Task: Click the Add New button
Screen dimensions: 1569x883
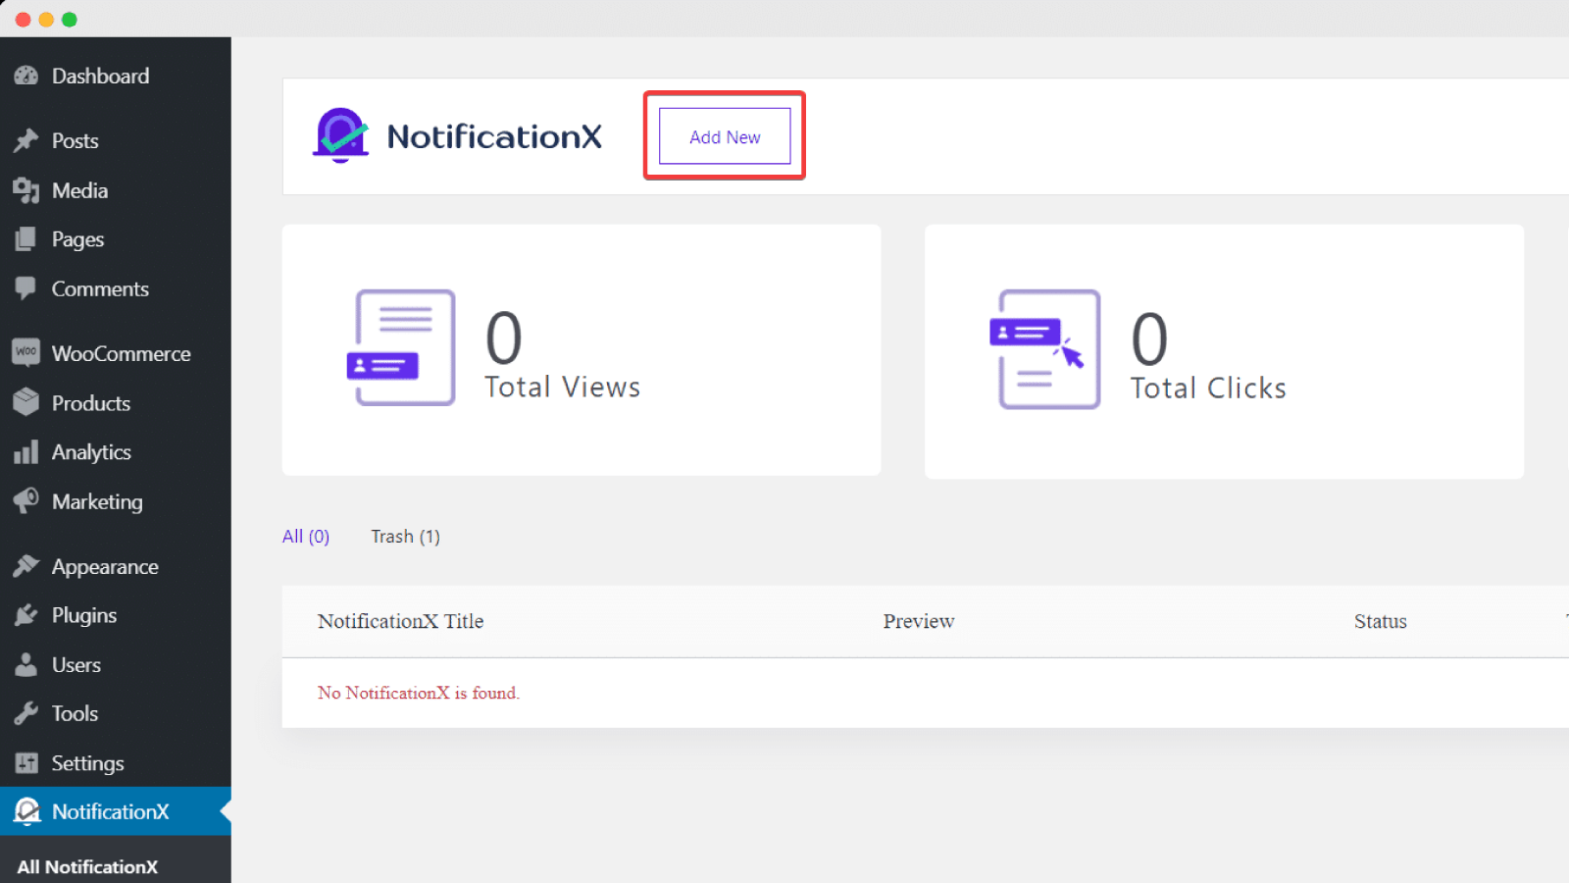Action: point(725,136)
